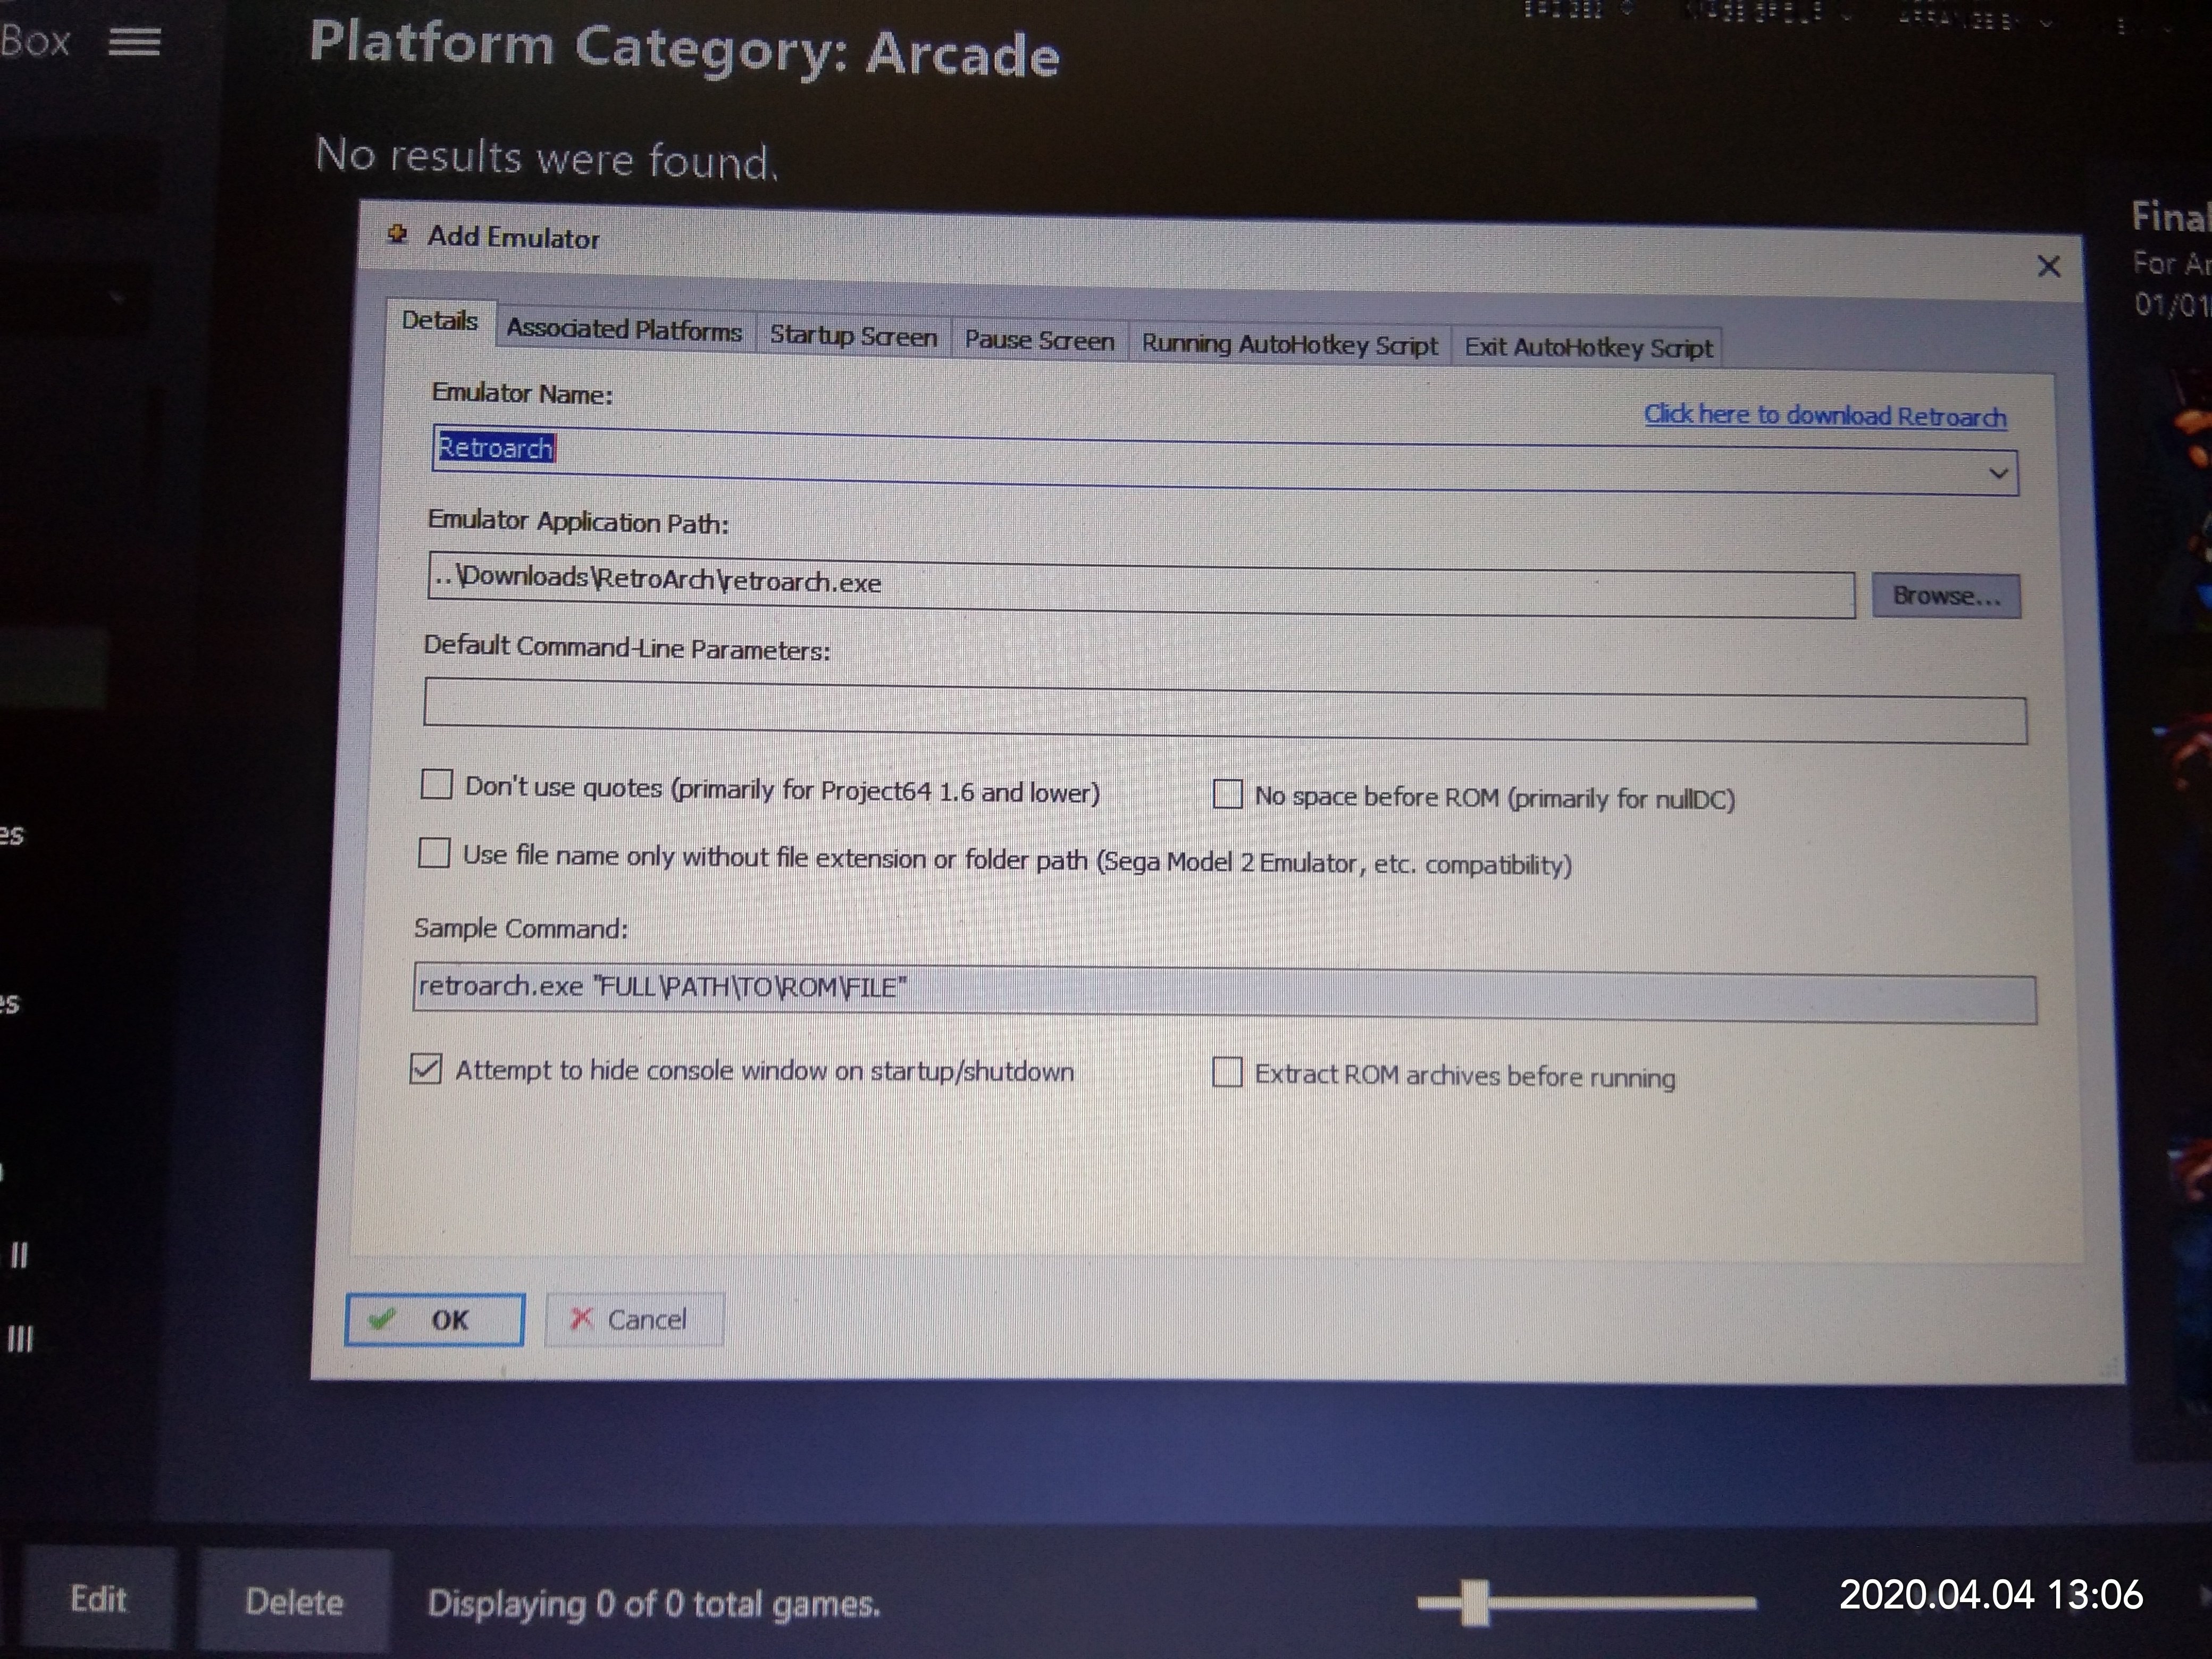Screen dimensions: 2212x1659
Task: Open the Startup Screen tab
Action: click(x=853, y=335)
